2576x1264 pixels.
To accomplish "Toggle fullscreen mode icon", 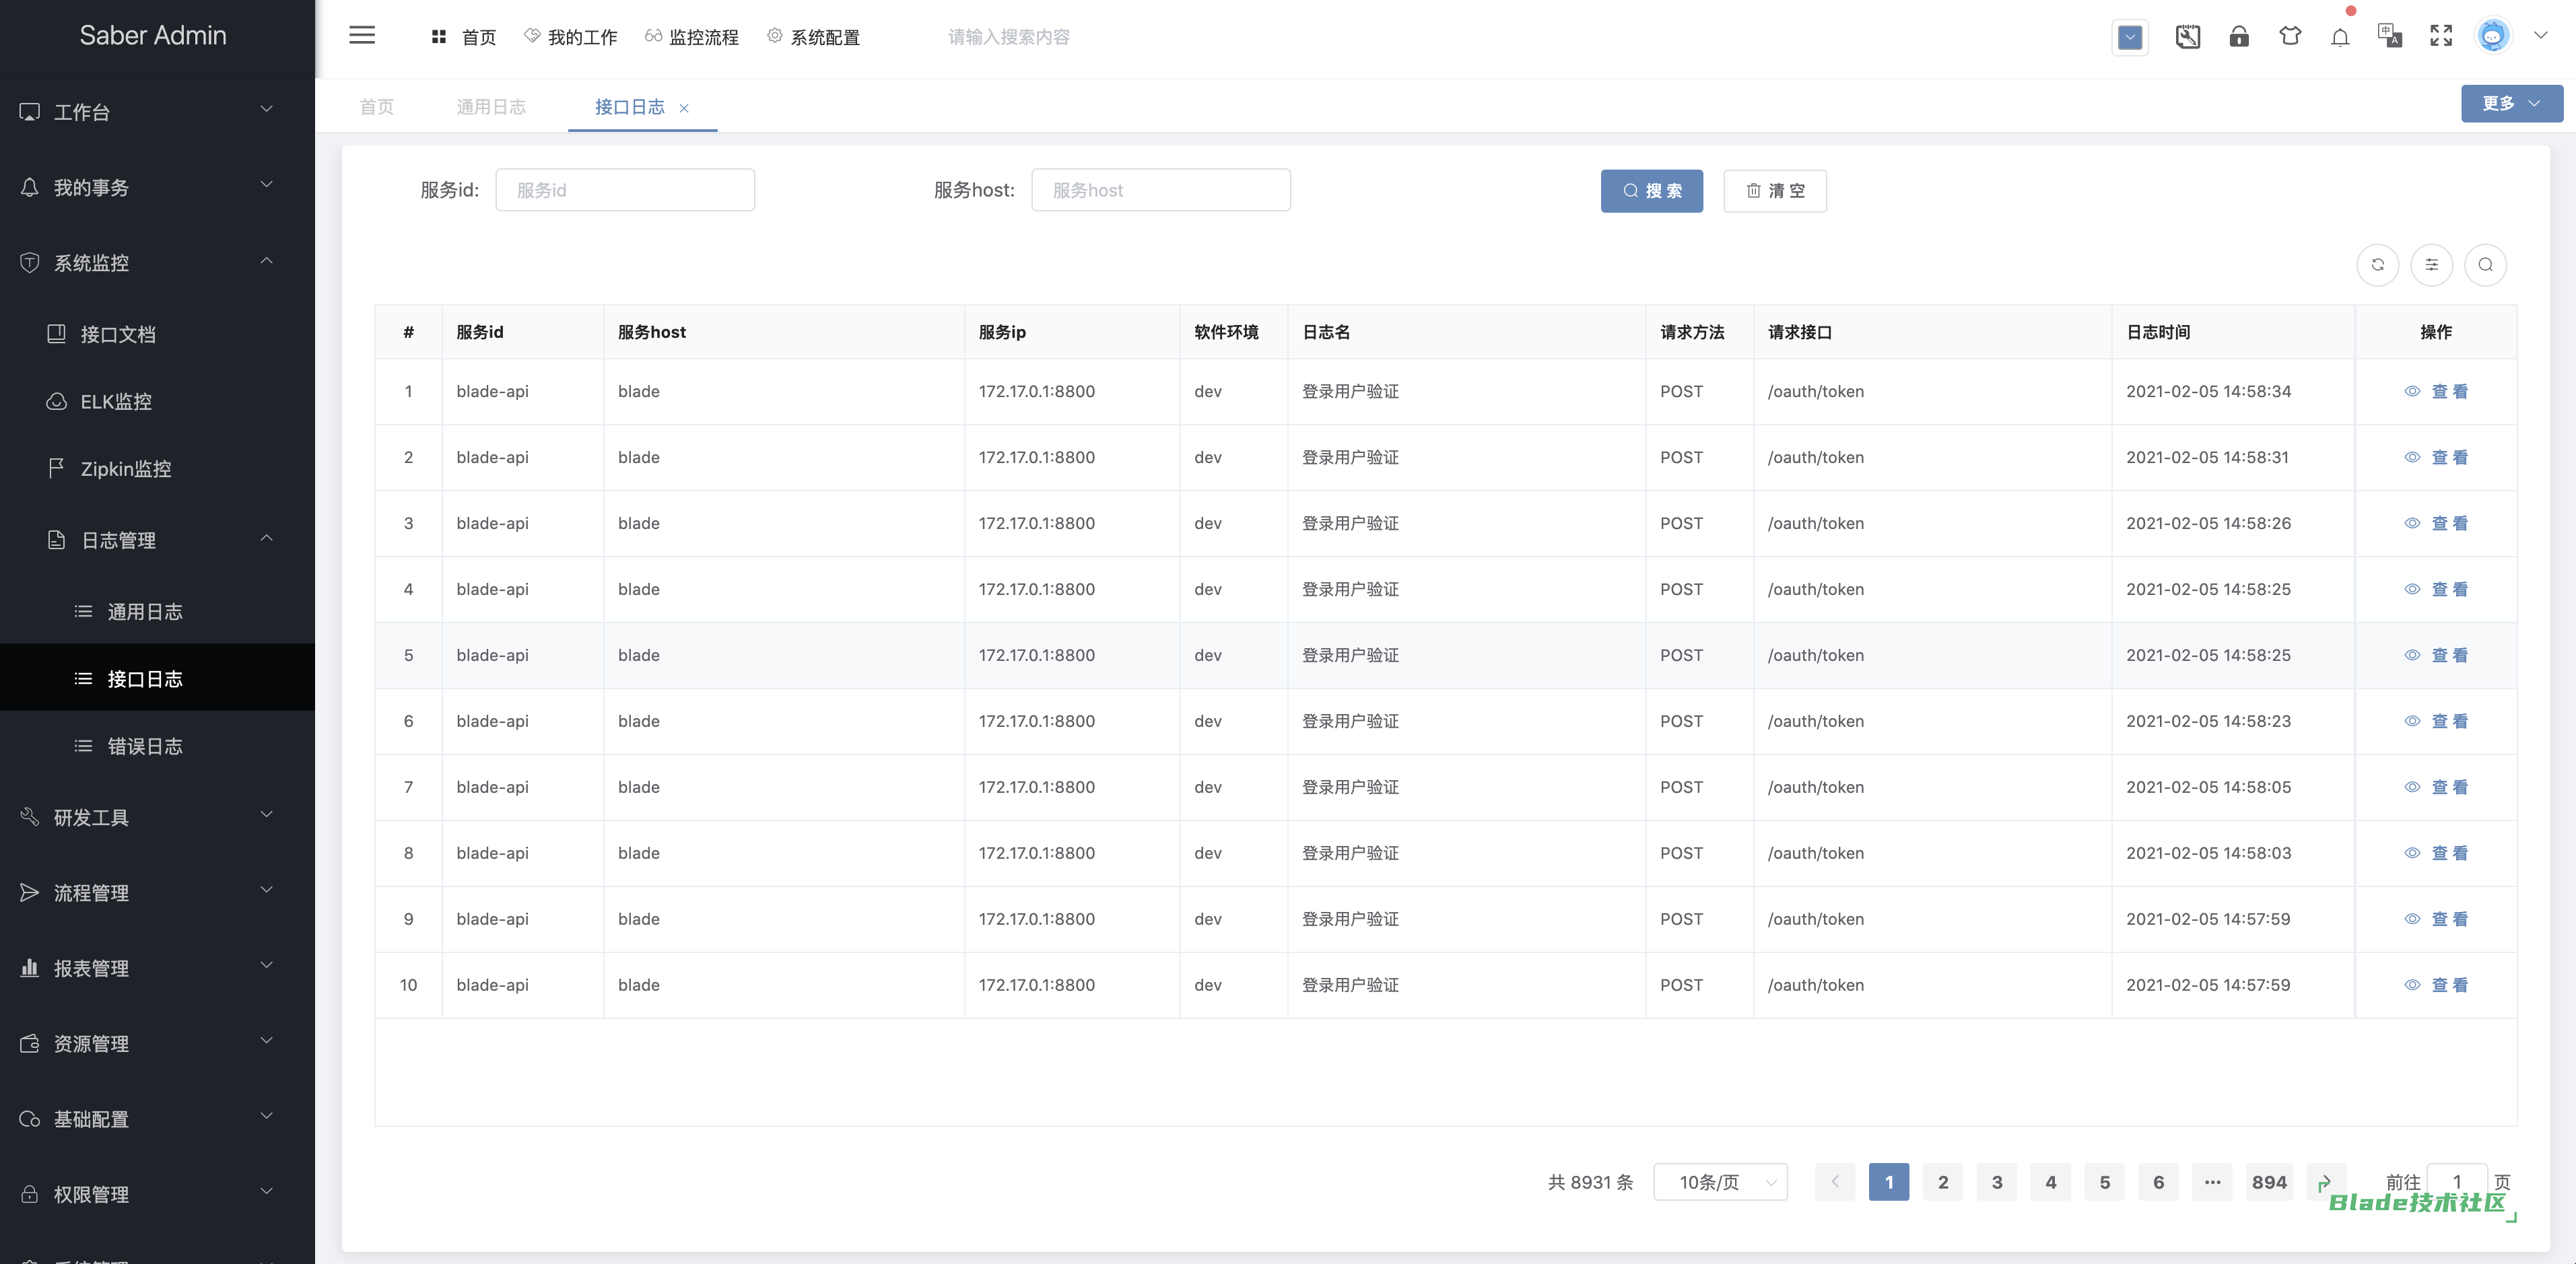I will click(2441, 36).
